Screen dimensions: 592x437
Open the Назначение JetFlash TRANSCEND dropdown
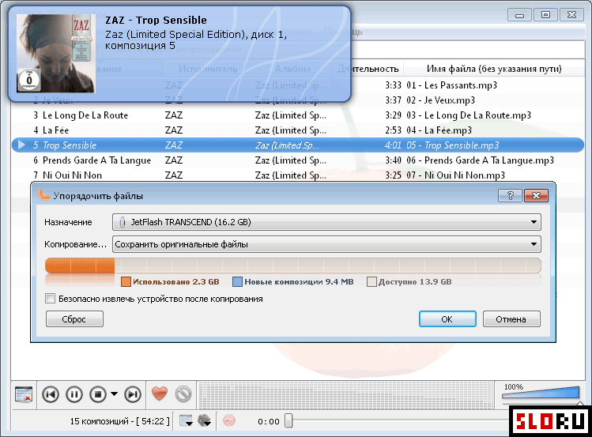(326, 222)
